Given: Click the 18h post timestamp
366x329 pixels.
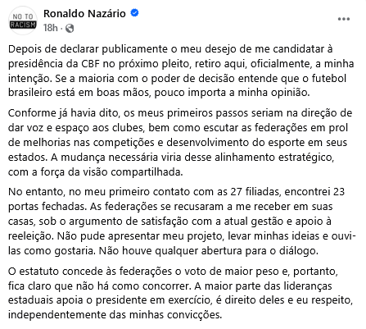Looking at the screenshot, I should [51, 28].
